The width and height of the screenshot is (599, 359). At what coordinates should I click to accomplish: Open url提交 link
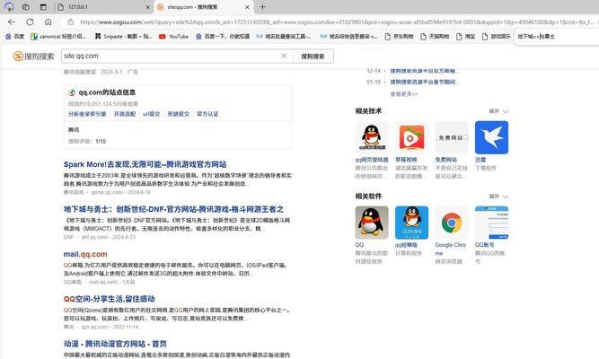coord(151,114)
